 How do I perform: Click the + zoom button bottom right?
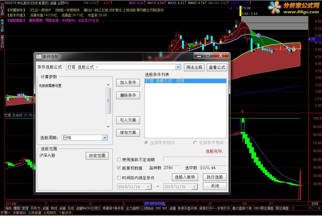point(311,208)
